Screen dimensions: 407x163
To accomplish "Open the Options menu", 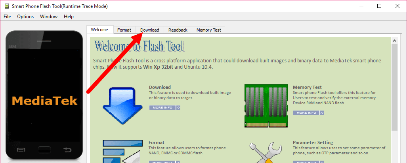I will click(25, 17).
